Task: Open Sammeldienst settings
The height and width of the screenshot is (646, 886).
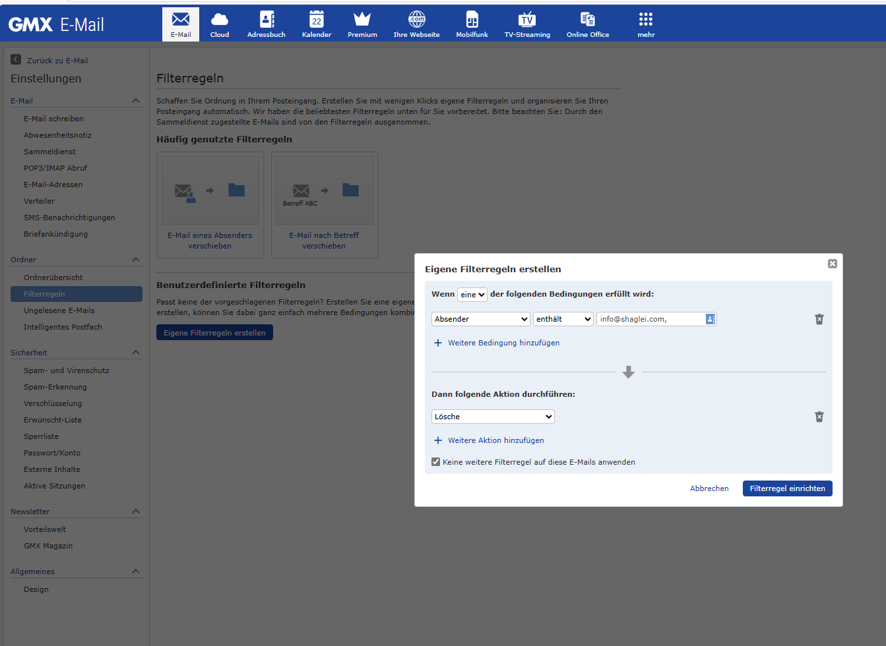Action: (x=49, y=152)
